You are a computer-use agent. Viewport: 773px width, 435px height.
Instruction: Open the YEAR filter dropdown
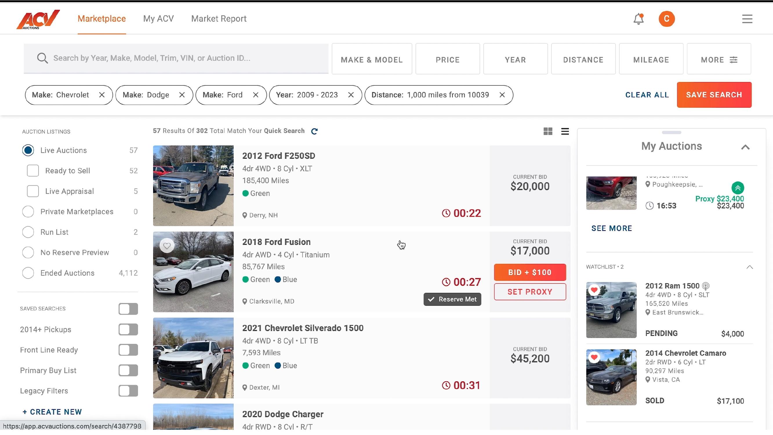516,59
